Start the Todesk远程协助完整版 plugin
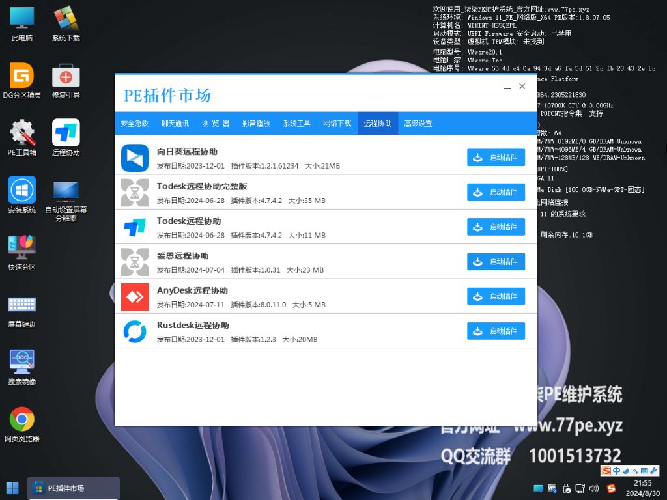667x500 pixels. [x=496, y=192]
